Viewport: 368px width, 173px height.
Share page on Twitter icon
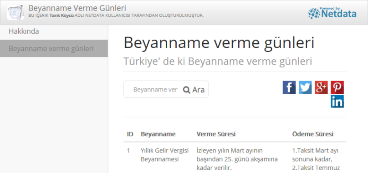point(305,87)
